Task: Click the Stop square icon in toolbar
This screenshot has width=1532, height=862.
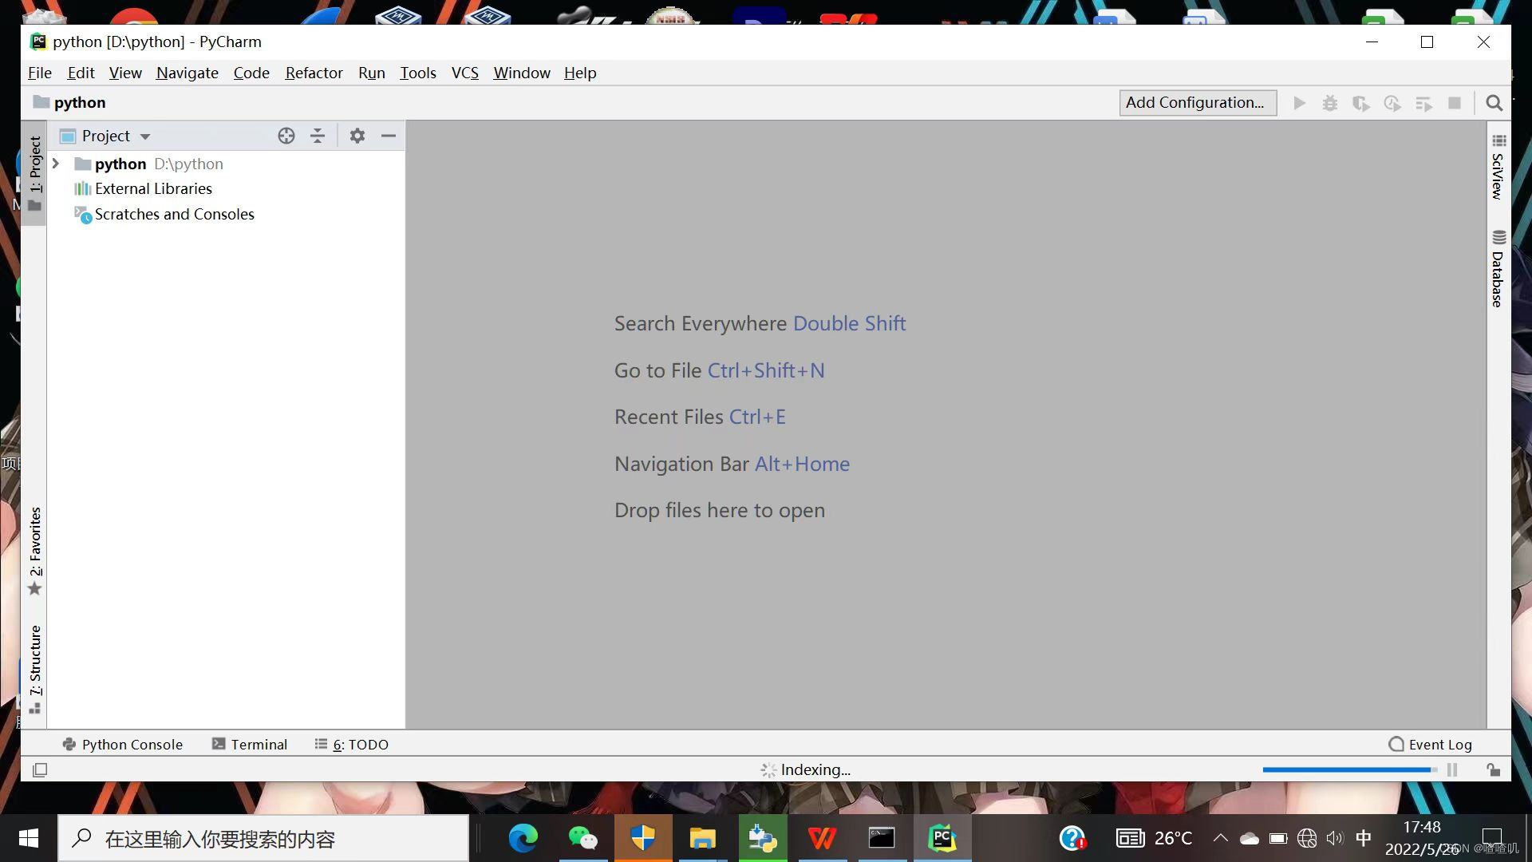Action: click(1455, 103)
